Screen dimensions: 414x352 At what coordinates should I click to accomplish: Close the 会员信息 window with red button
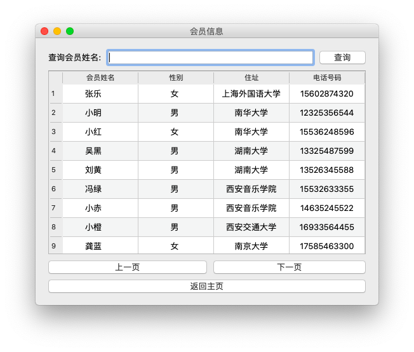(x=44, y=31)
